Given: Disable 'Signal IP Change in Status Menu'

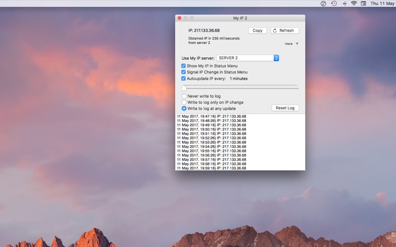Looking at the screenshot, I should click(184, 72).
